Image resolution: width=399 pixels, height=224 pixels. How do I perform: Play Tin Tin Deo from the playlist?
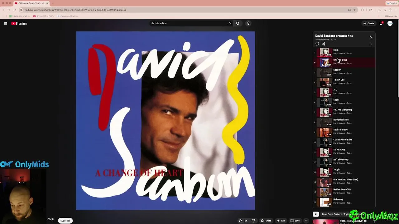[x=344, y=82]
